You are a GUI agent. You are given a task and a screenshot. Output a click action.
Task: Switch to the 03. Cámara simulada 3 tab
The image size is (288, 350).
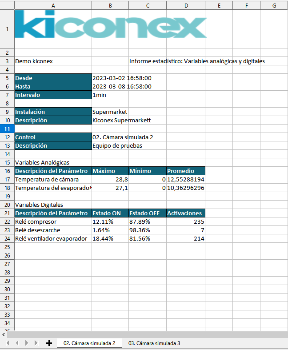[154, 343]
